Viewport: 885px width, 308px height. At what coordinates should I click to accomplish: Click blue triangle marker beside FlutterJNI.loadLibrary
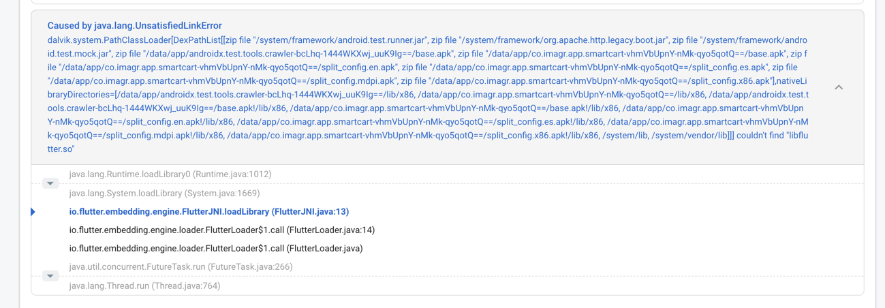point(33,212)
